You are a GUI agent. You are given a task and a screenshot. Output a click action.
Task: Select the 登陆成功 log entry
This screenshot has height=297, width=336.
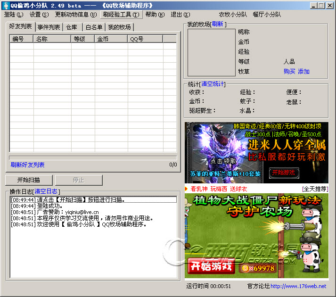click(93, 206)
